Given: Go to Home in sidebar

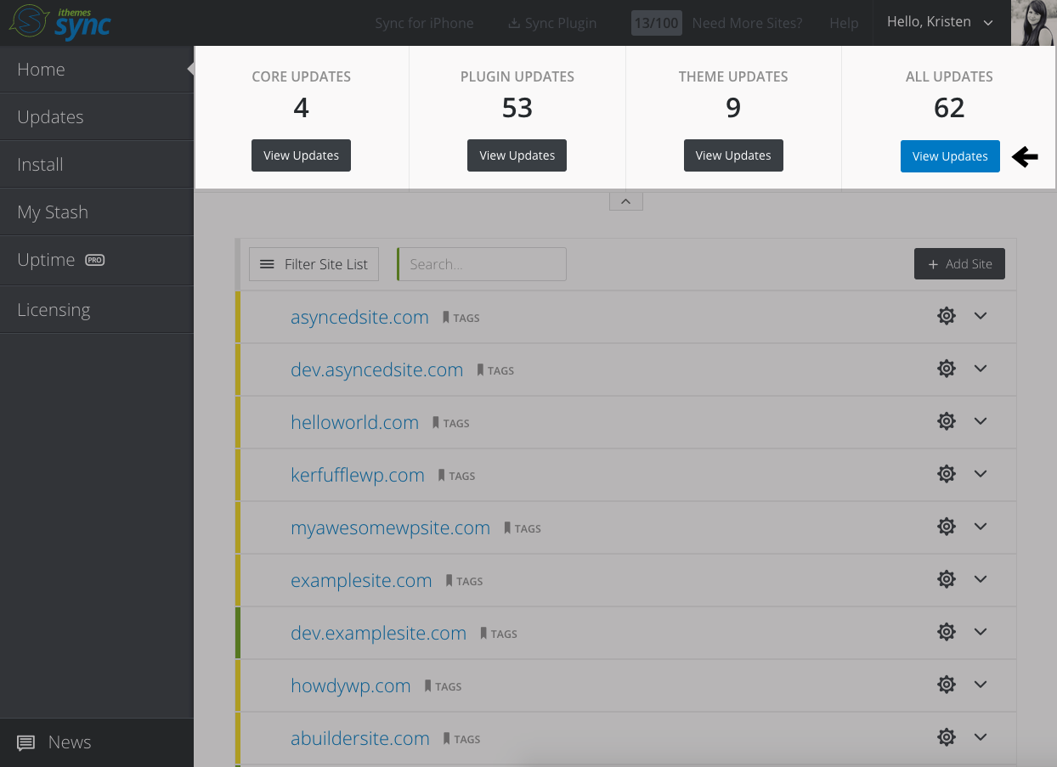Looking at the screenshot, I should [x=97, y=70].
